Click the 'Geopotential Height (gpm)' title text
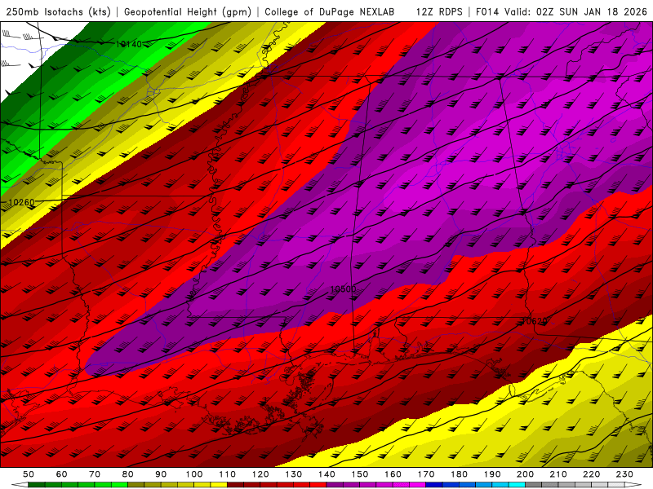This screenshot has height=489, width=653. (188, 11)
